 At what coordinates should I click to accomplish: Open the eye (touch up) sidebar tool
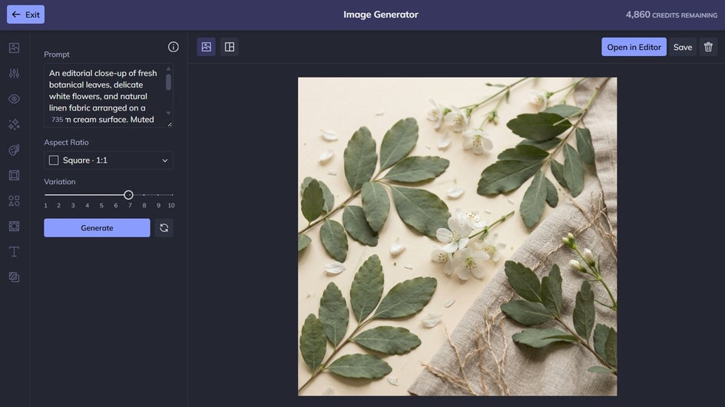pos(14,98)
